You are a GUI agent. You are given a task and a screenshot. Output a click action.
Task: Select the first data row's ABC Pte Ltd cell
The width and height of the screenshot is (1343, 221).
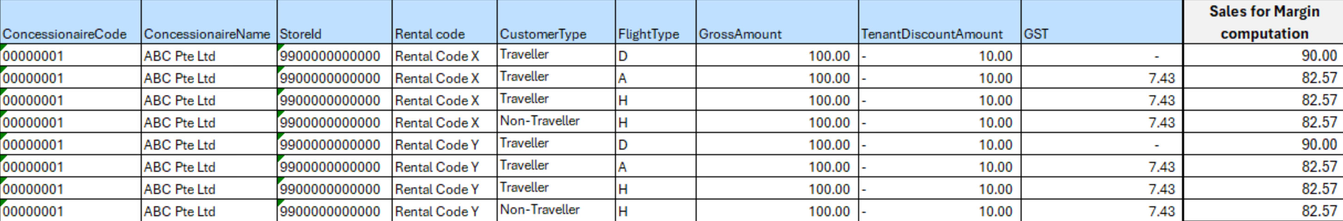[x=180, y=56]
